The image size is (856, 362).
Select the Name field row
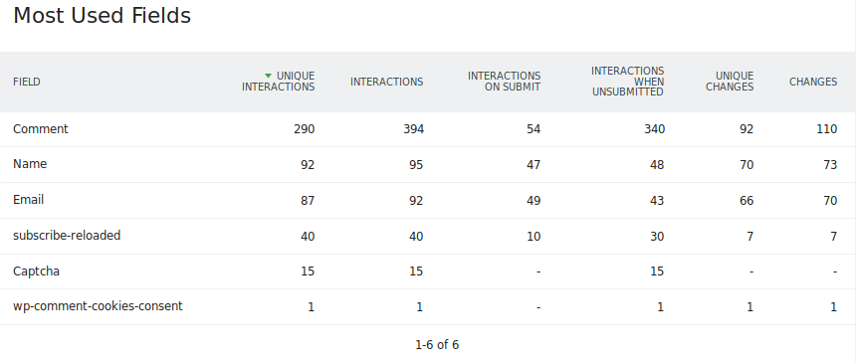click(x=428, y=165)
